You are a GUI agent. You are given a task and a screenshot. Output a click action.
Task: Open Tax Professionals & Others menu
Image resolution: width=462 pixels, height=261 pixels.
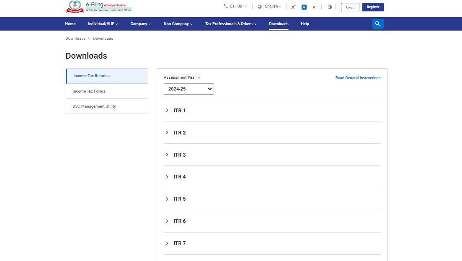tap(230, 24)
